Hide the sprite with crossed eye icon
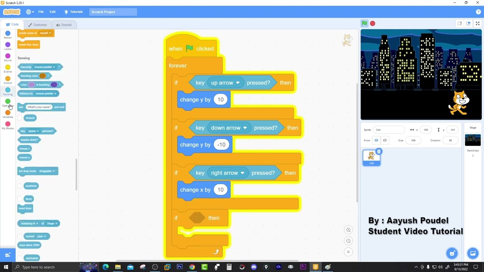 pos(385,140)
